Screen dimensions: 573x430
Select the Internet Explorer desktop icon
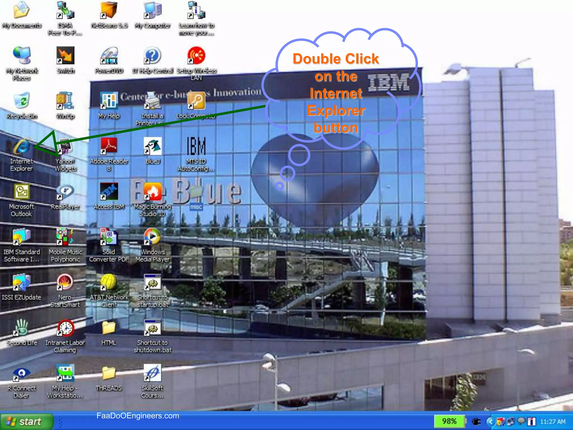coord(22,146)
